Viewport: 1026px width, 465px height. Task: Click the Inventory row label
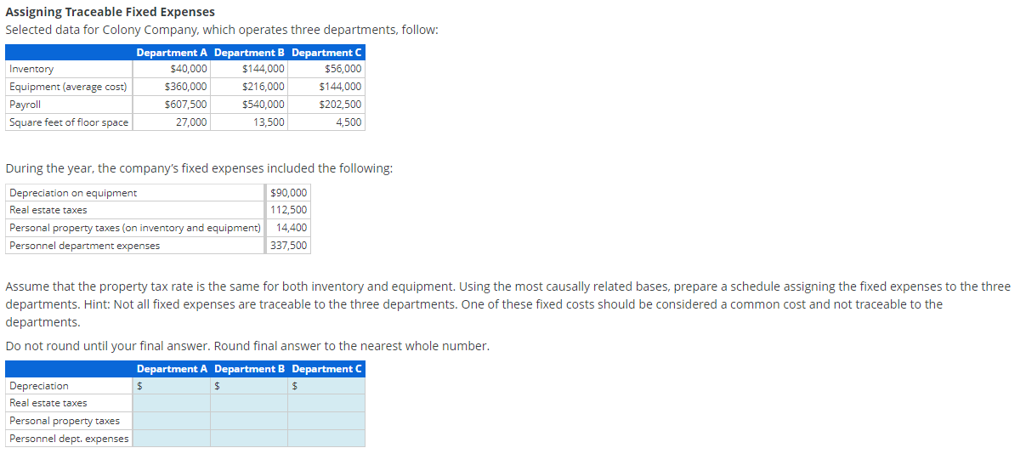pyautogui.click(x=31, y=69)
